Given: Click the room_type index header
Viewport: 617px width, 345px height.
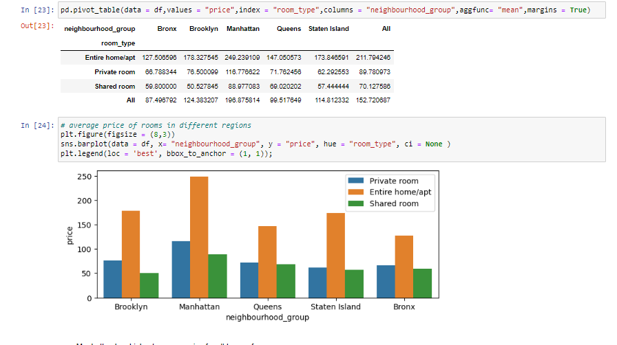Looking at the screenshot, I should [x=118, y=43].
